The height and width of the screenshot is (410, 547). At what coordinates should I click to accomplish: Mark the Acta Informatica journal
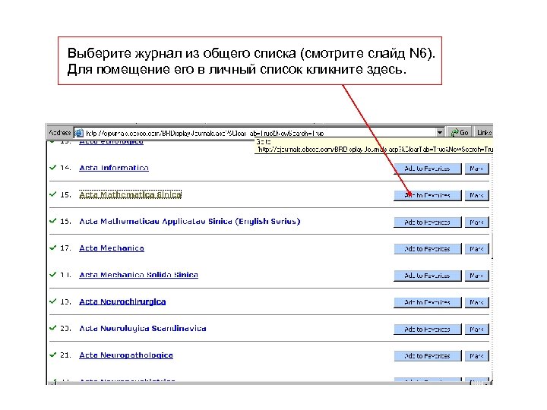[x=476, y=169]
